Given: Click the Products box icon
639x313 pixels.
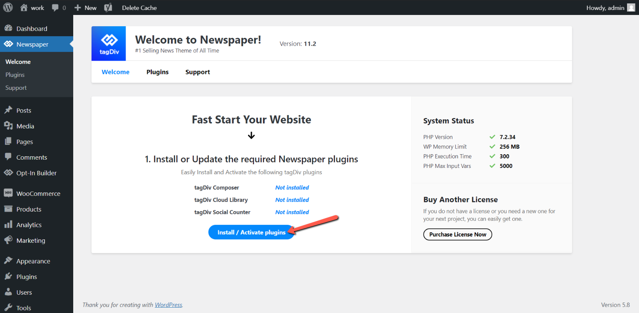Looking at the screenshot, I should pos(8,209).
